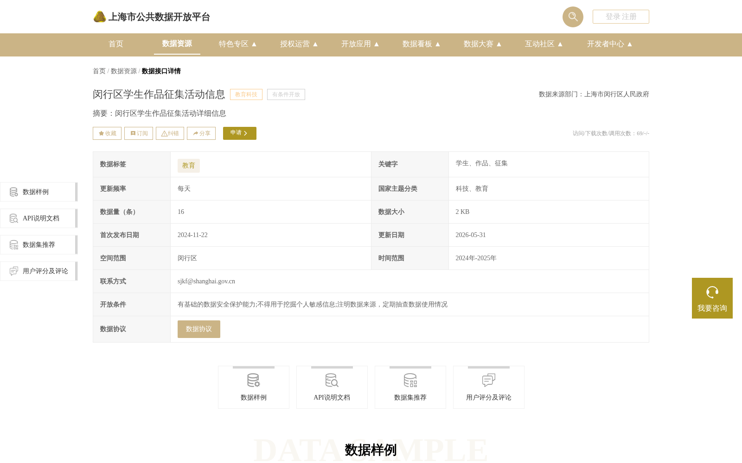The height and width of the screenshot is (463, 742).
Task: Click the 有条件开放 tag
Action: [286, 94]
